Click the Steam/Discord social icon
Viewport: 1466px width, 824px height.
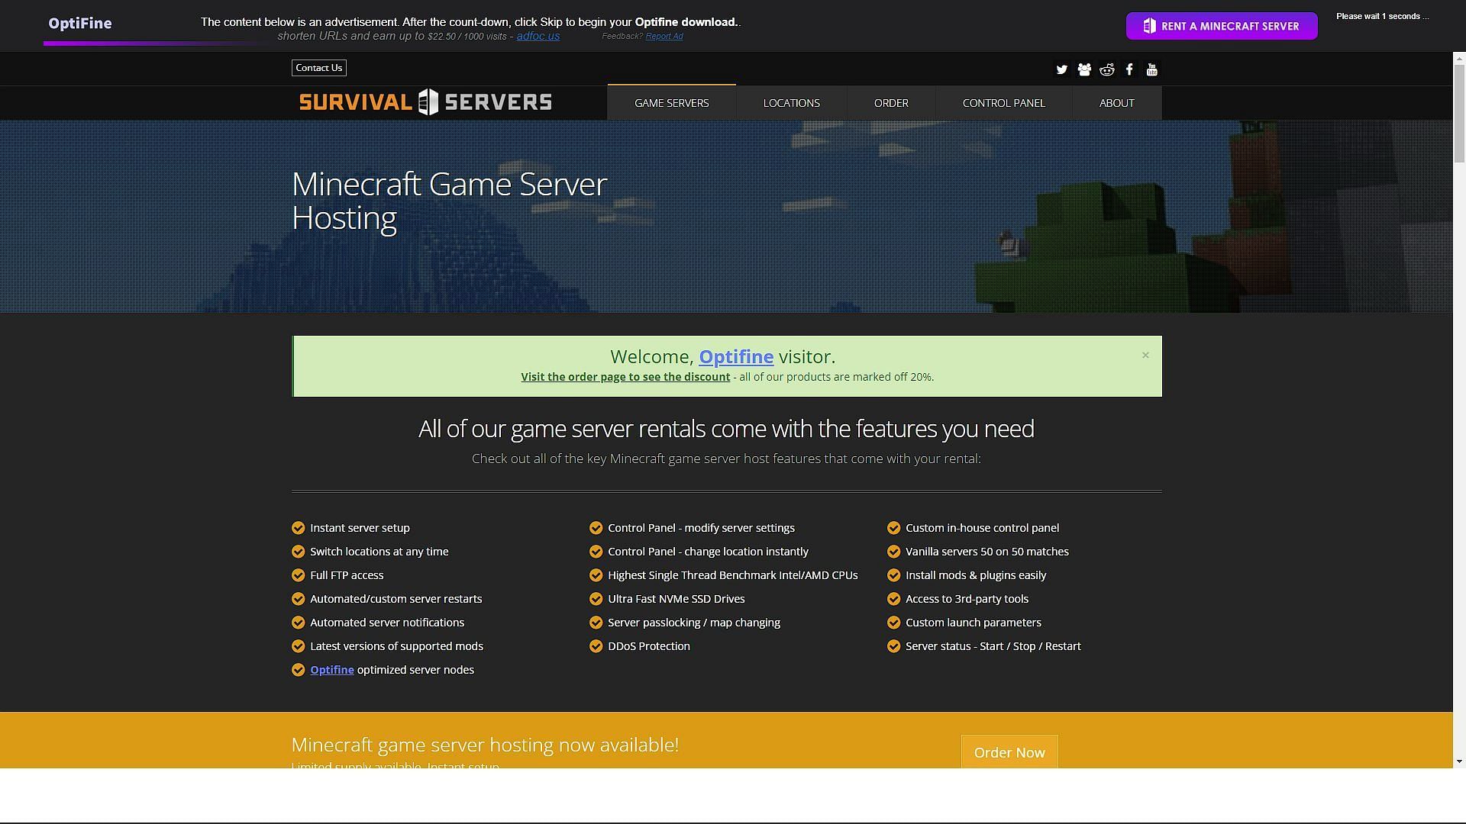(x=1084, y=69)
